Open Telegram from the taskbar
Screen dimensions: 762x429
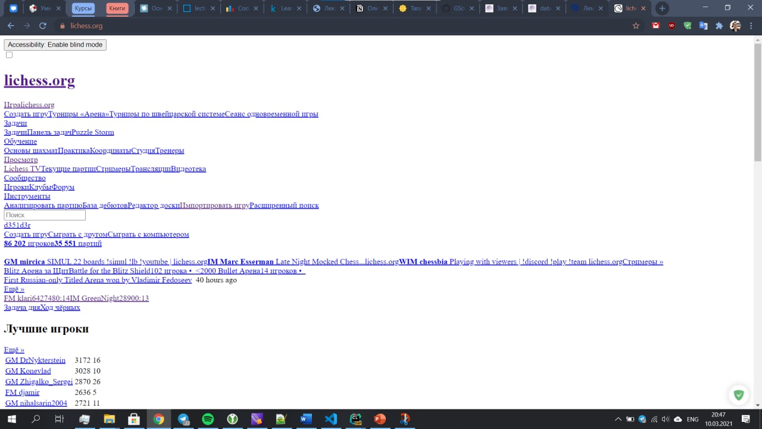coord(183,419)
